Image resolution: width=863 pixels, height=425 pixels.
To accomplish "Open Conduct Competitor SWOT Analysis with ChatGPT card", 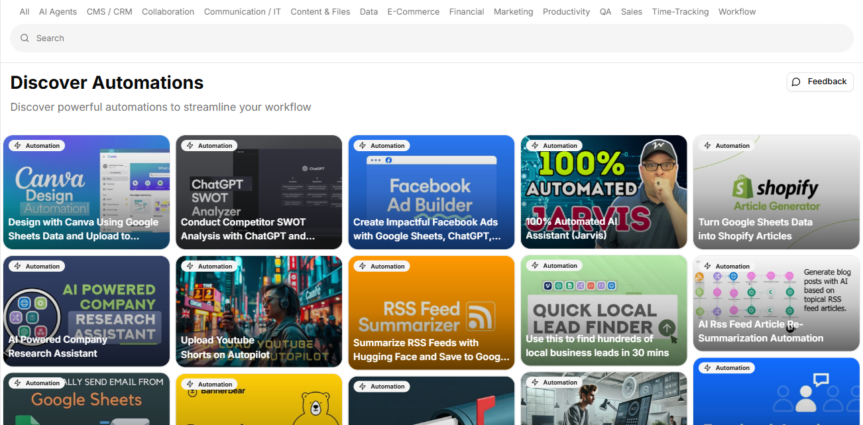I will [259, 192].
